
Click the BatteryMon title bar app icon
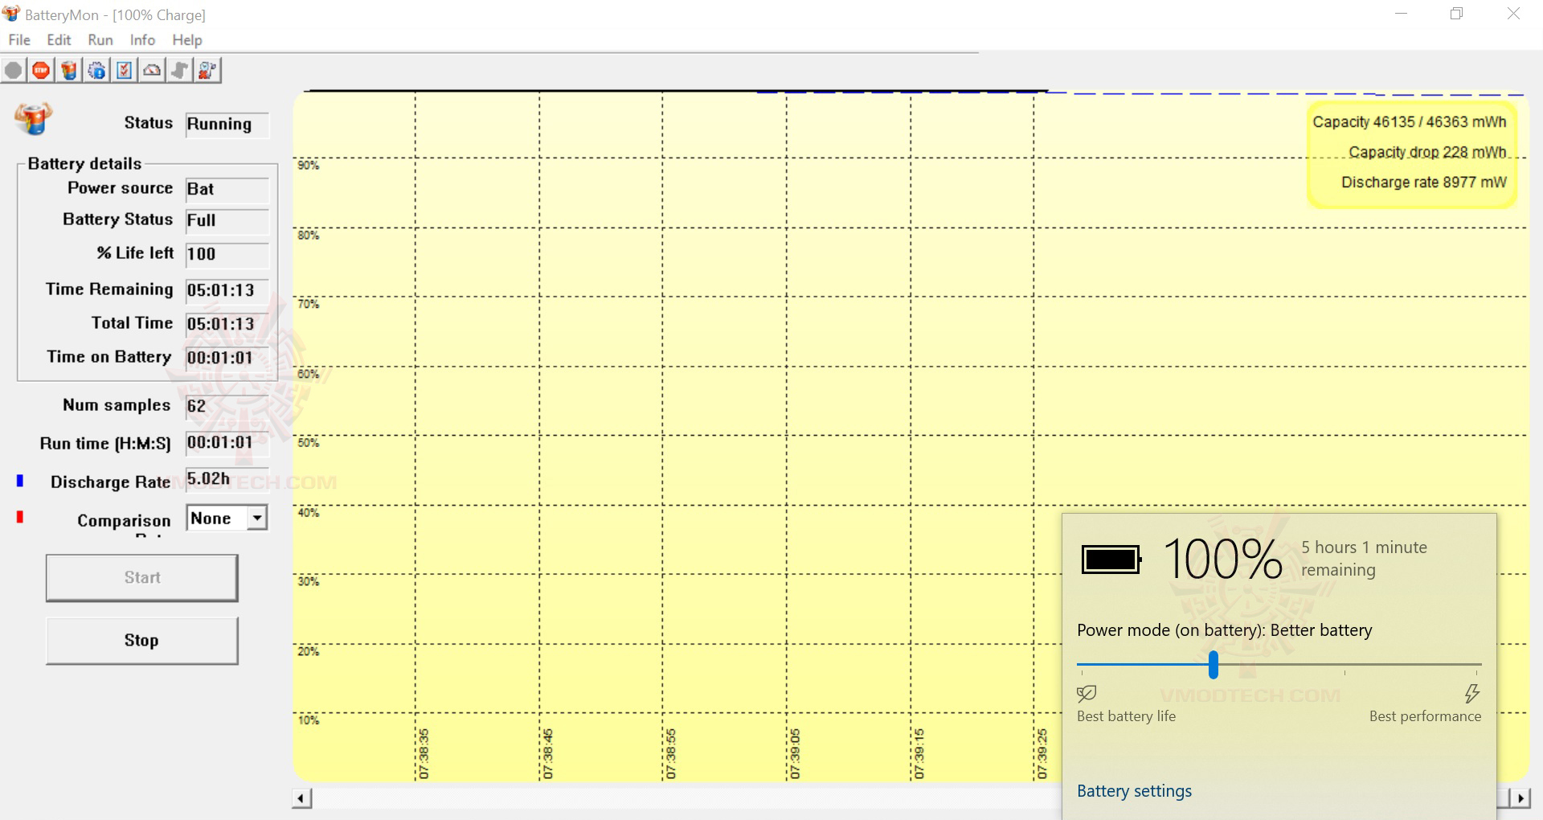coord(11,14)
